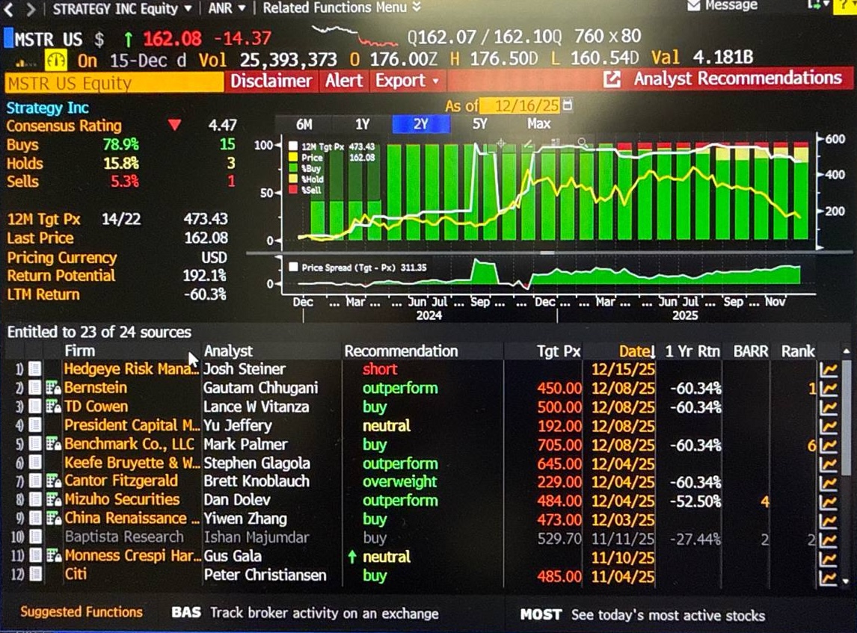Expand the Related Functions Menu
The width and height of the screenshot is (857, 633).
pyautogui.click(x=341, y=7)
